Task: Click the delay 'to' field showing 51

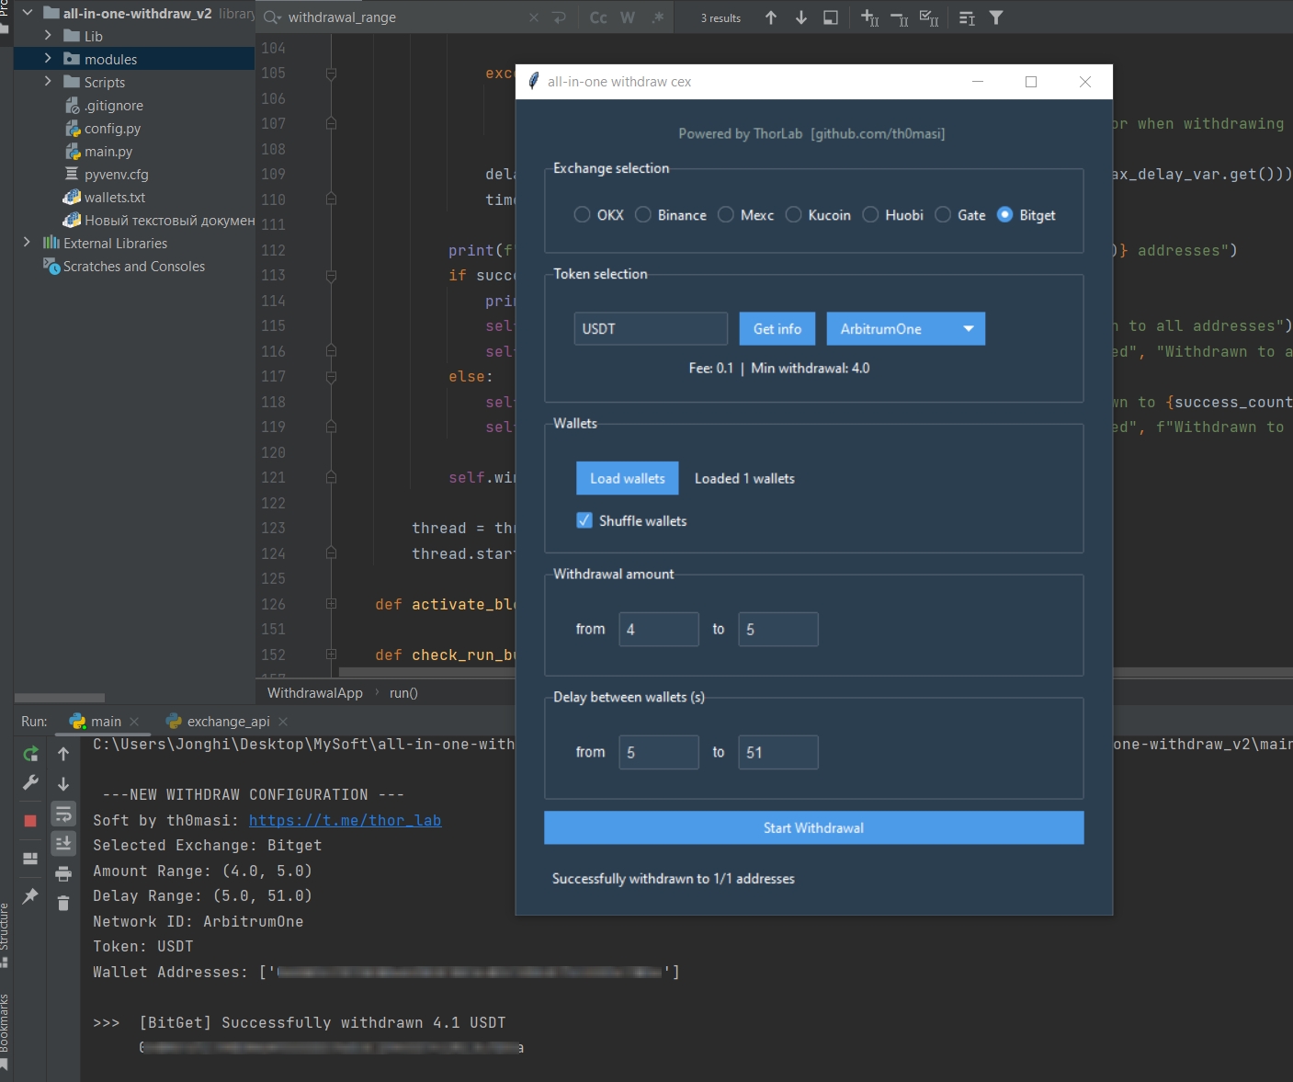Action: point(778,752)
